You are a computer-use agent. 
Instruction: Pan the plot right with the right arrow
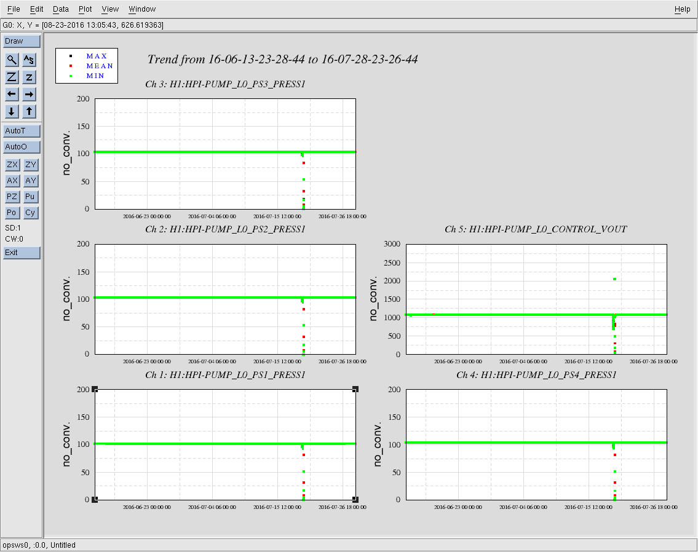click(29, 94)
